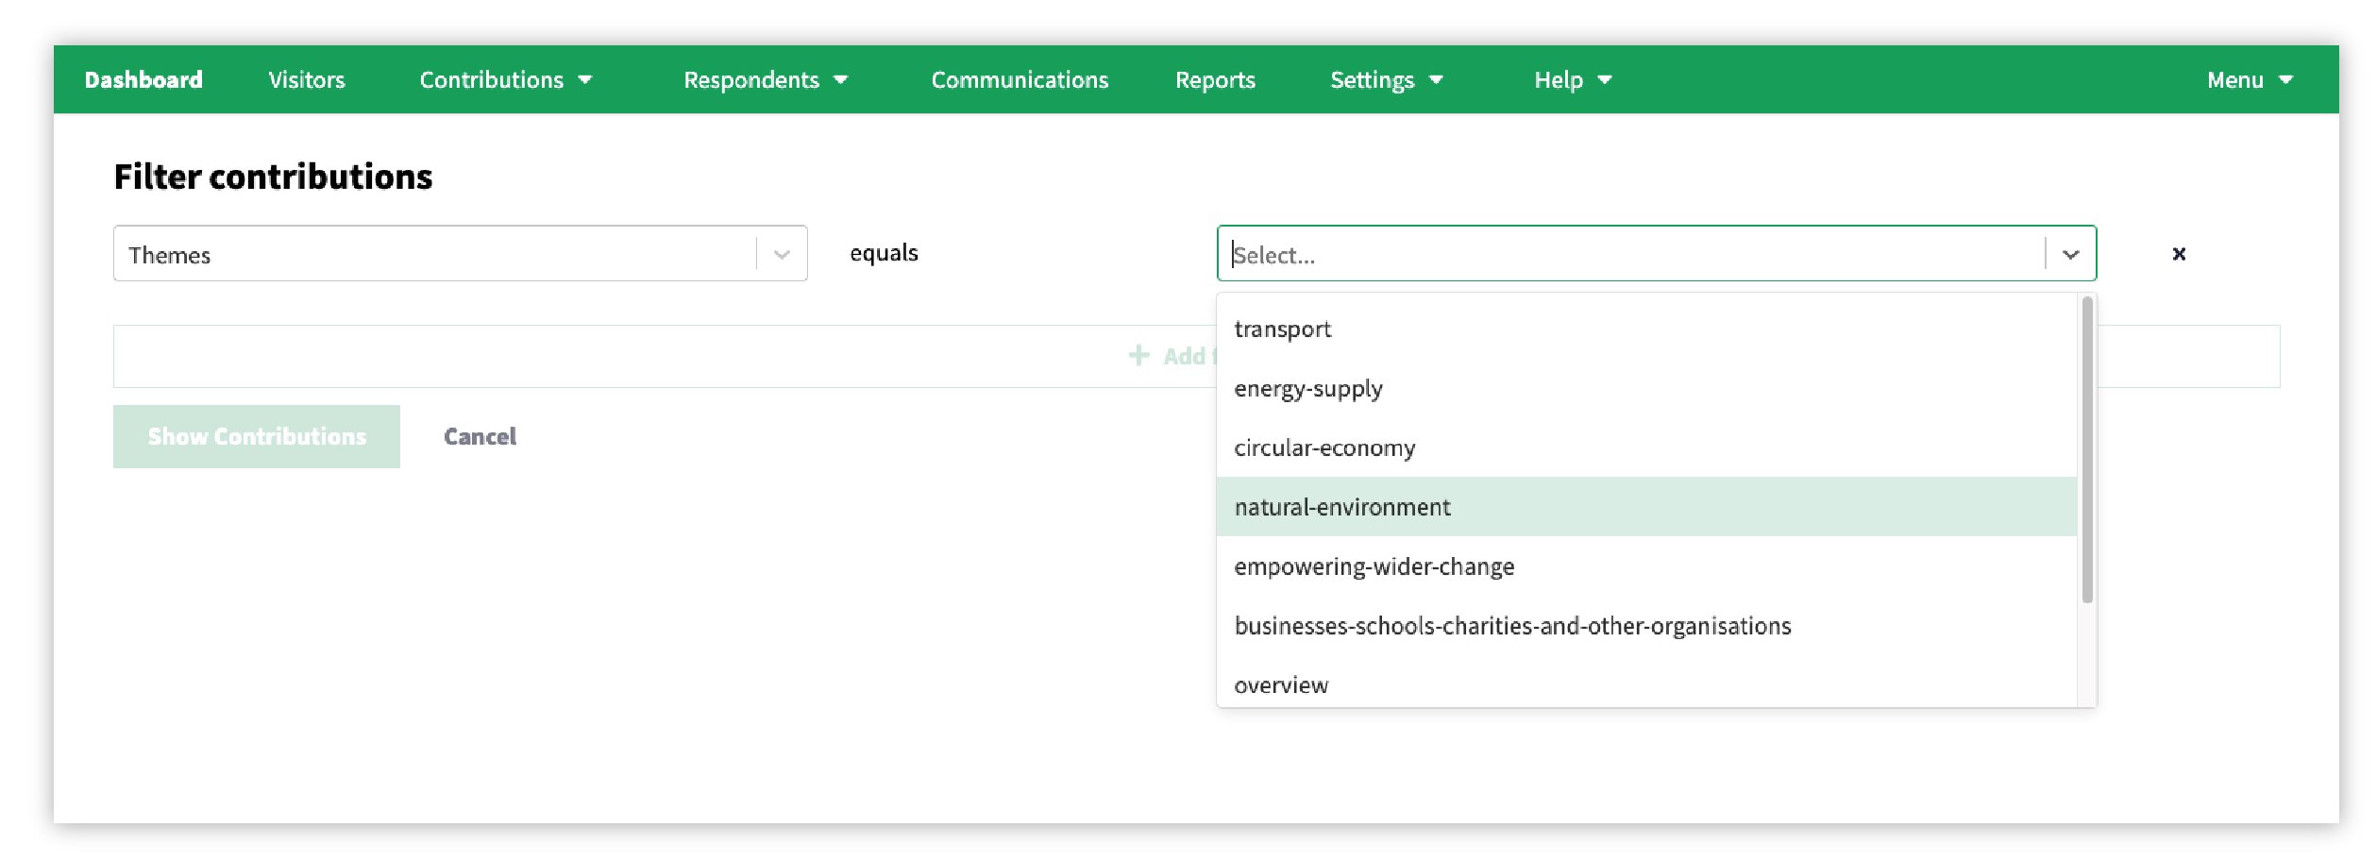The image size is (2377, 861).
Task: Choose empowering-wider-change option
Action: click(1646, 566)
